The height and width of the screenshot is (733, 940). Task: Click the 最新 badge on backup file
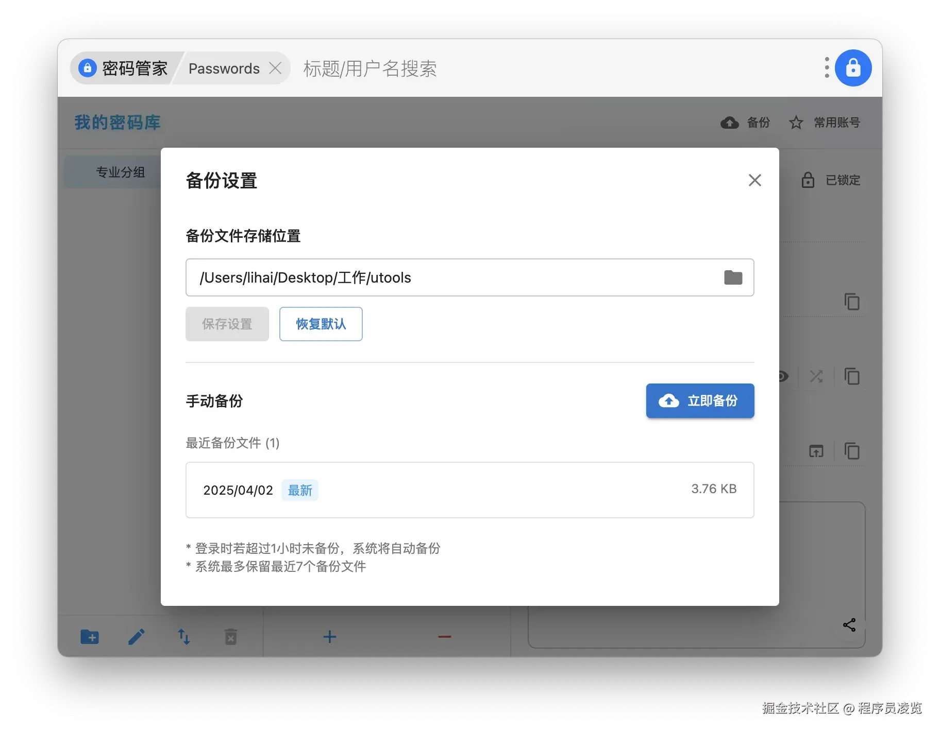click(x=300, y=490)
